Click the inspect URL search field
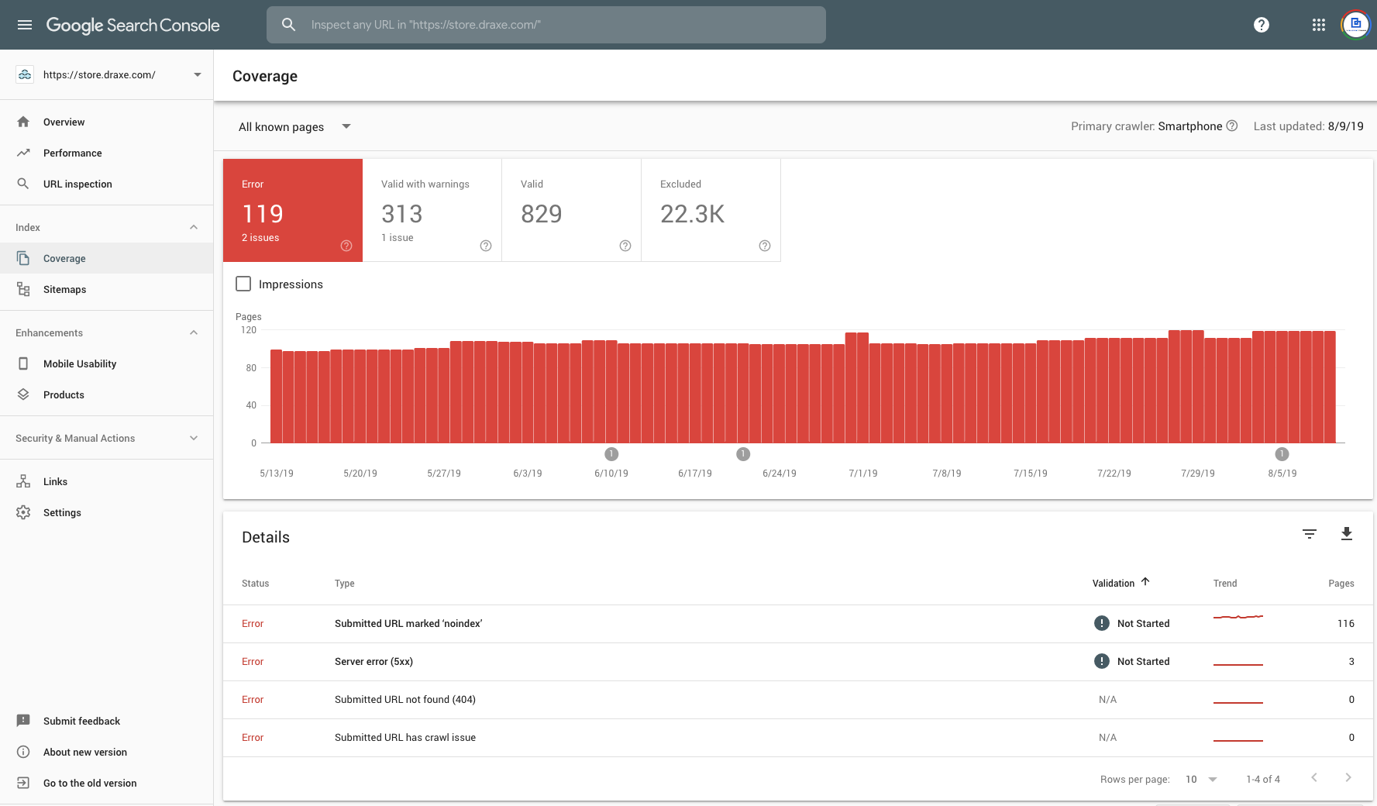This screenshot has width=1377, height=806. click(x=558, y=25)
